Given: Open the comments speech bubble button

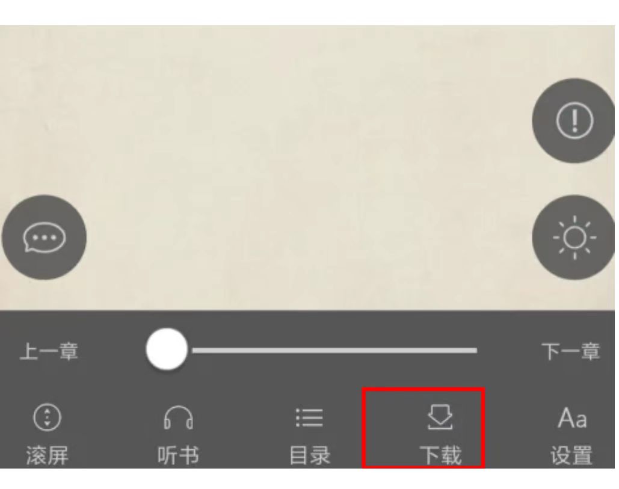Looking at the screenshot, I should (x=44, y=237).
